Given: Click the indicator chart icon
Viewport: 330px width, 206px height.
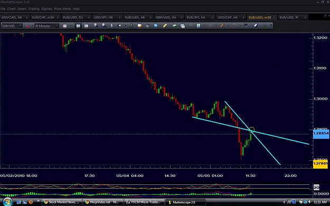Looking at the screenshot, I should pyautogui.click(x=199, y=26).
